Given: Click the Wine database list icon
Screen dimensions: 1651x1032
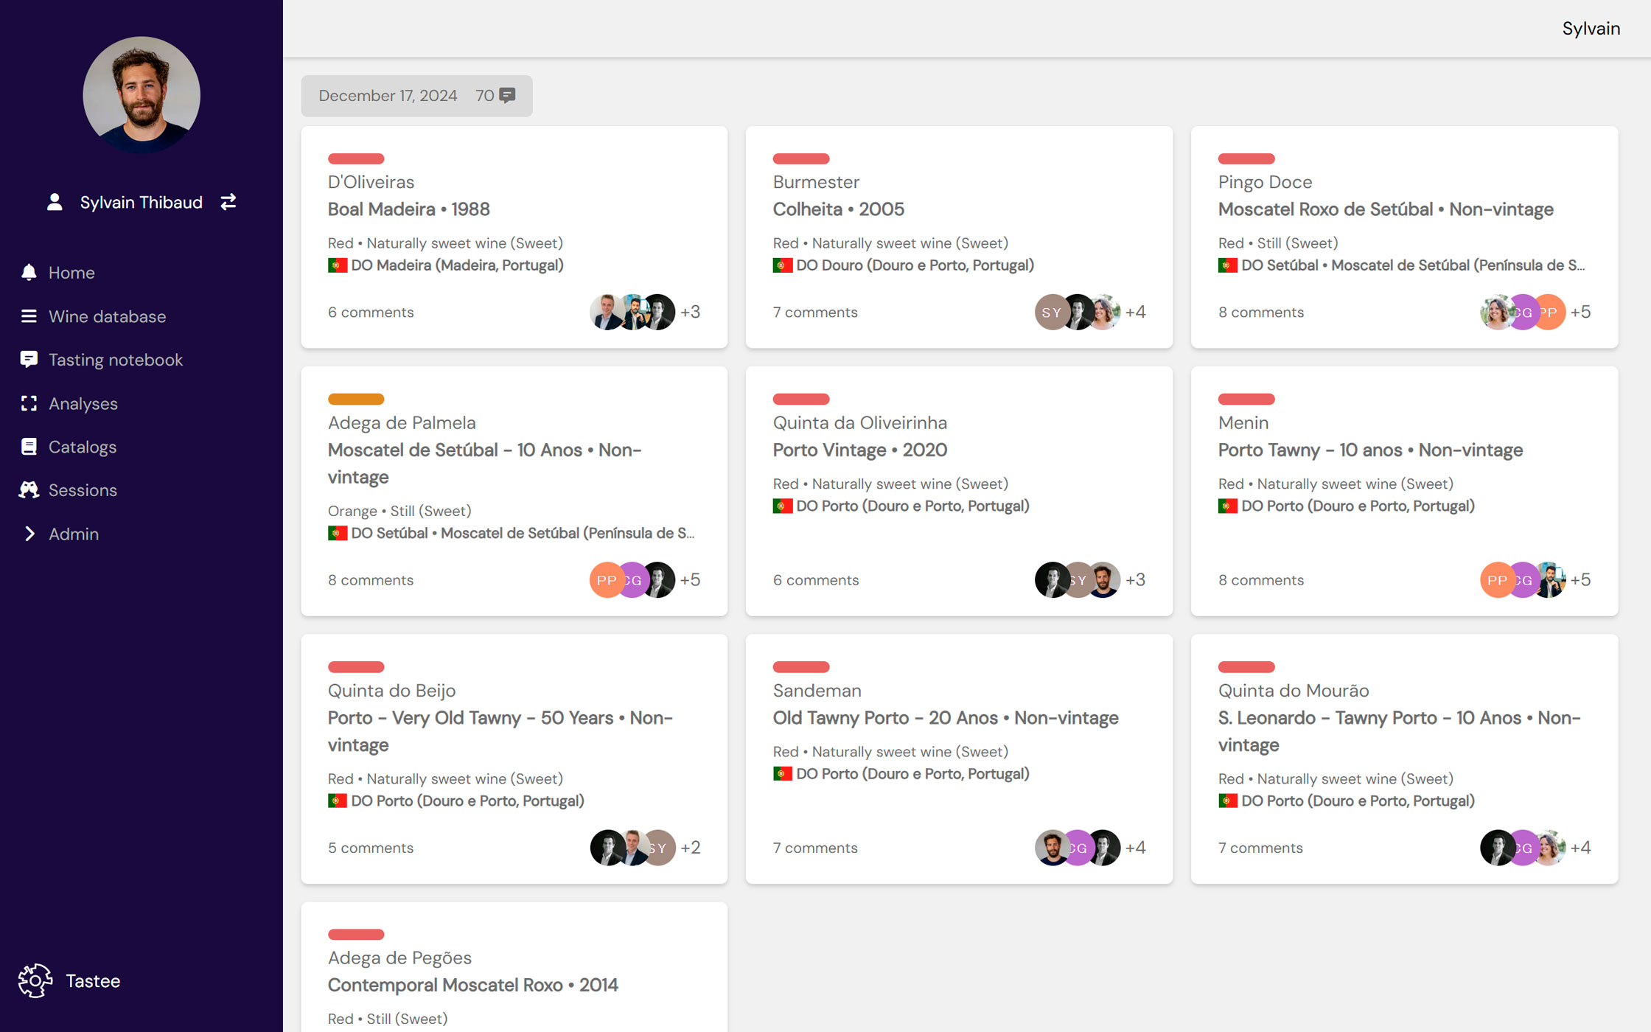Looking at the screenshot, I should coord(29,316).
